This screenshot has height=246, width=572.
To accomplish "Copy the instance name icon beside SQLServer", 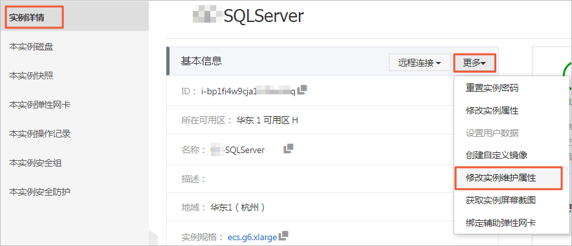I will tap(289, 149).
